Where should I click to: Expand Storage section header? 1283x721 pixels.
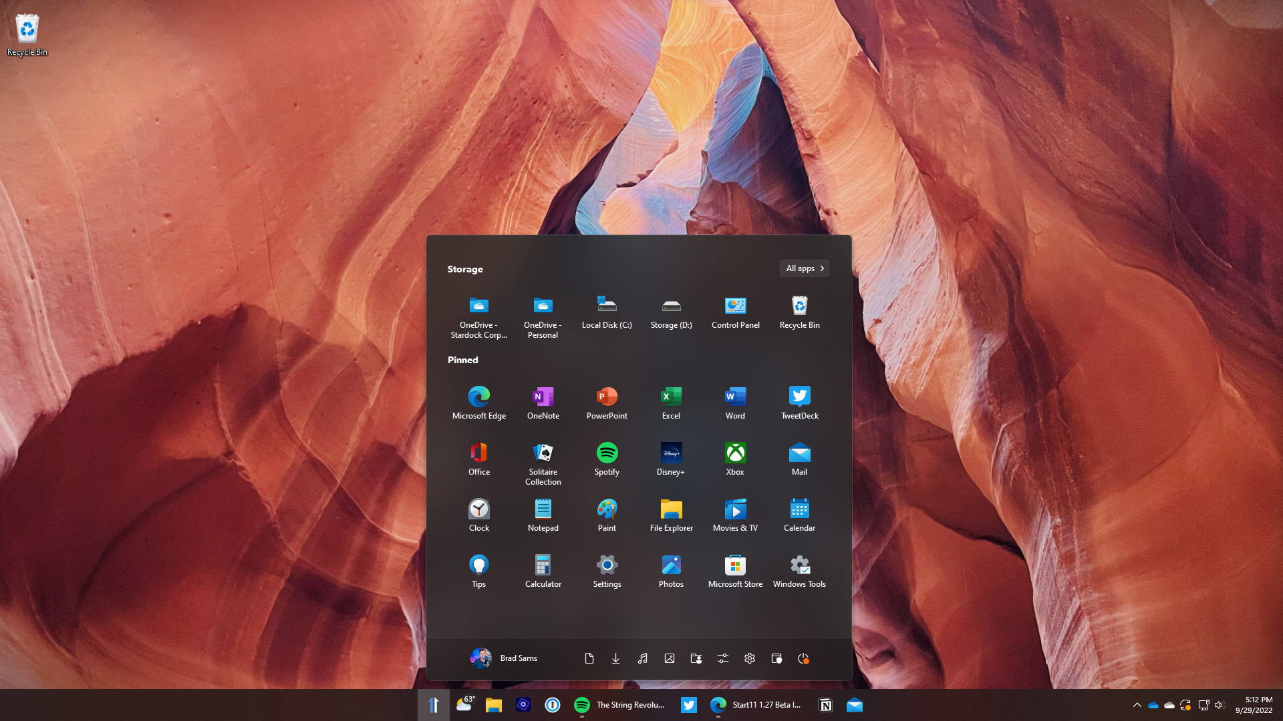point(465,268)
